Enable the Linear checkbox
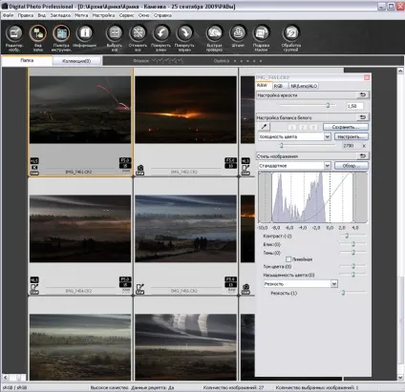Screen dimensions: 405x392 pos(288,259)
